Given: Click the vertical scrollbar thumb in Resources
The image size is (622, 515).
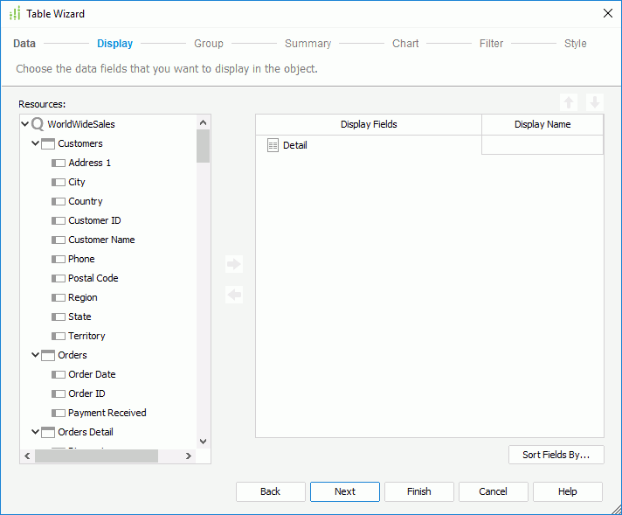Looking at the screenshot, I should [203, 146].
